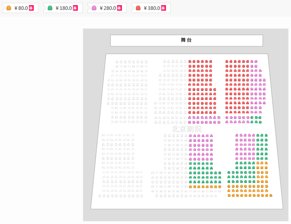Click the red seat icon in the price legend

(x=138, y=8)
